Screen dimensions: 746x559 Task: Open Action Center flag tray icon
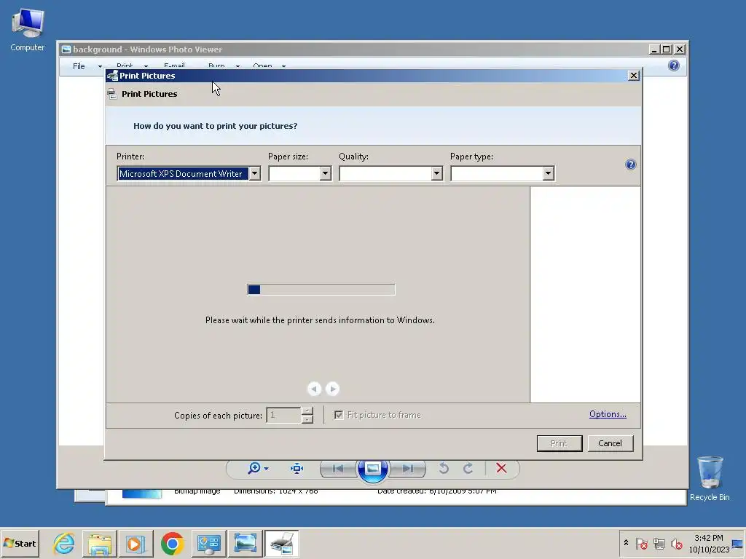click(641, 543)
